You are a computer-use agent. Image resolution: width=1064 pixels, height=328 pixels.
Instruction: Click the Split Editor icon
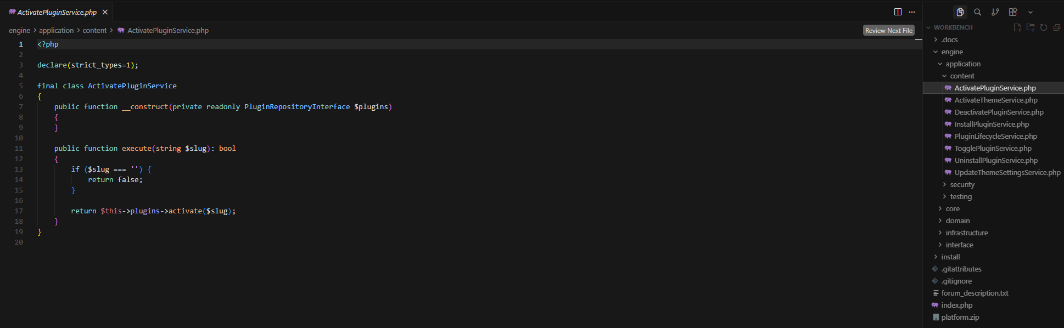[x=898, y=12]
